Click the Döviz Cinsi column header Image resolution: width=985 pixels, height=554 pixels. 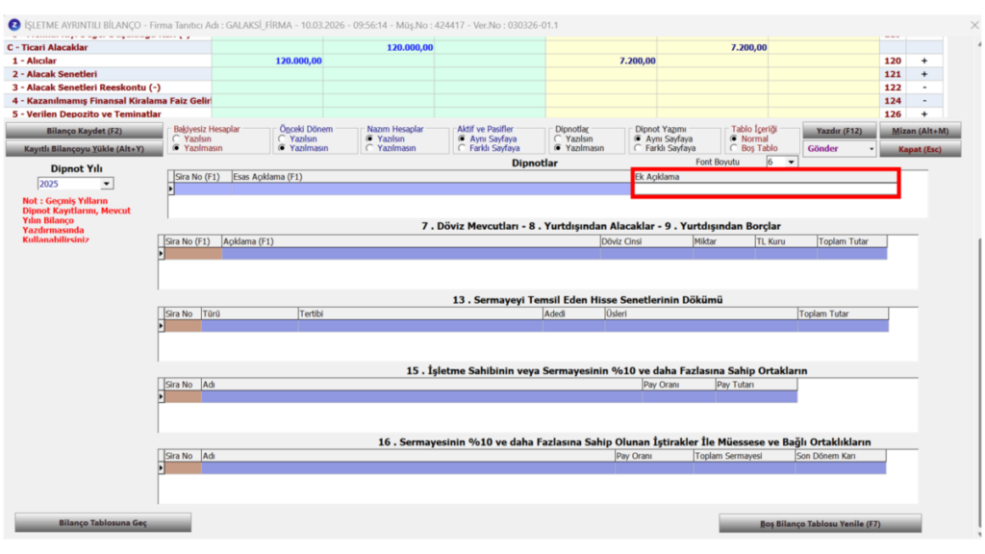[x=645, y=241]
